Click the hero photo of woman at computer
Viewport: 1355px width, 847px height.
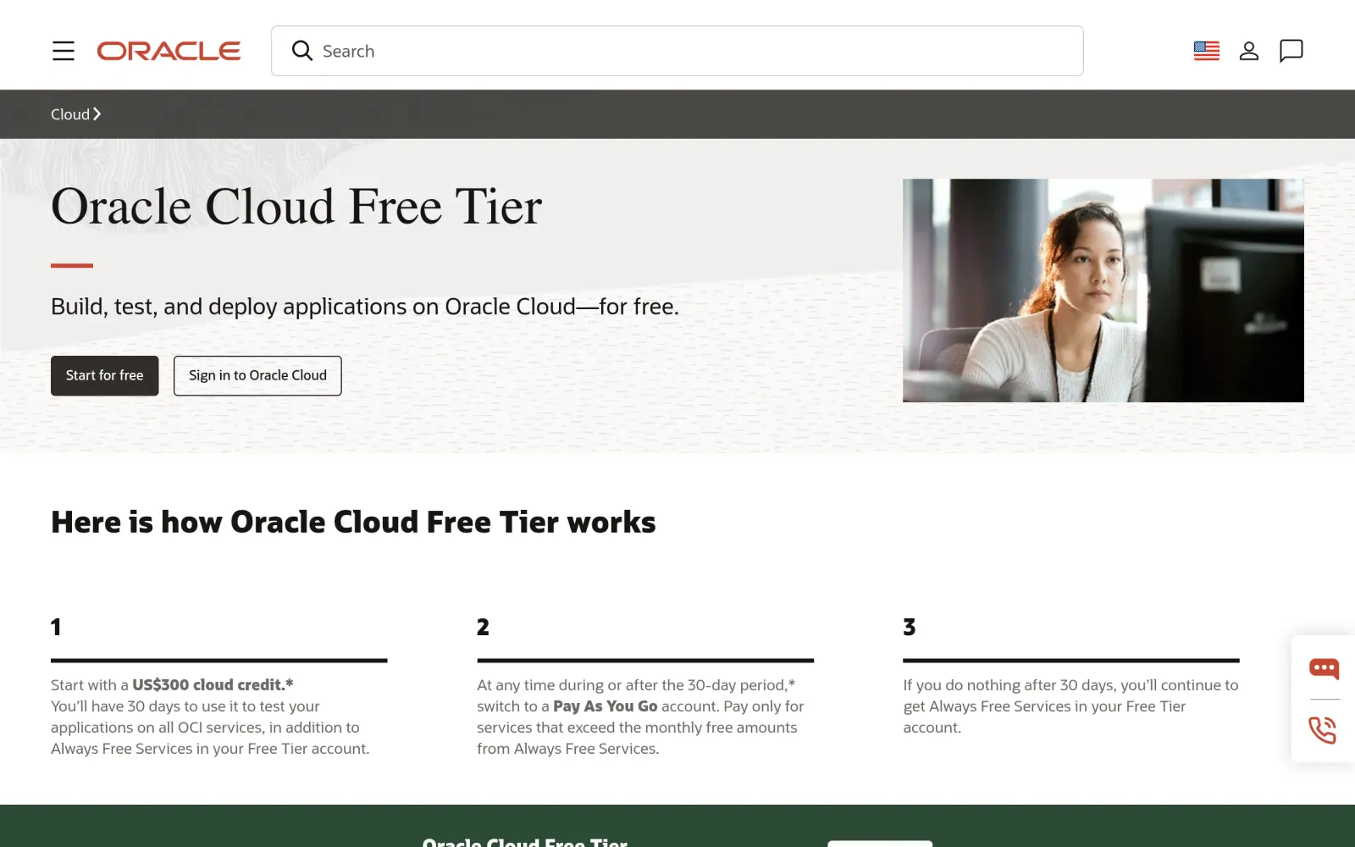1103,291
